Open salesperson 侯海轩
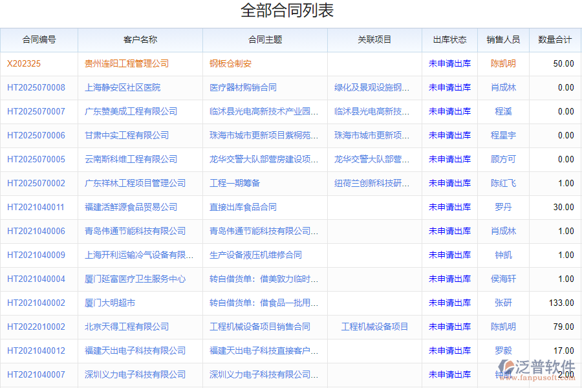This screenshot has width=582, height=388. coord(503,279)
